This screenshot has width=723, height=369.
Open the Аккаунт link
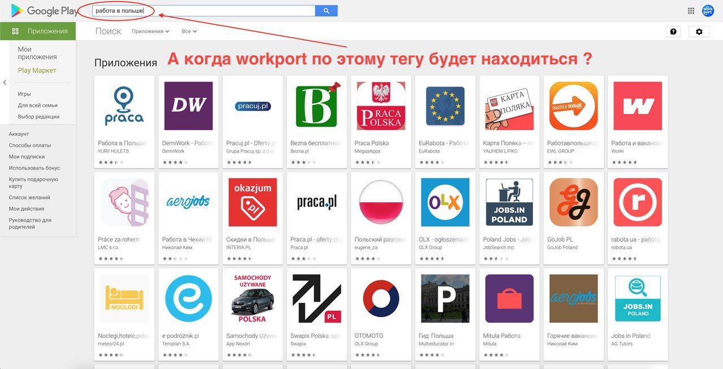pos(19,134)
